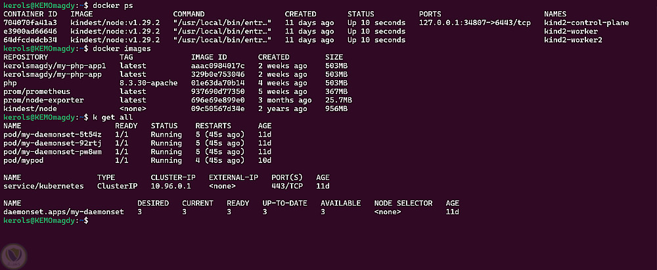Click the typed command 'docker ps'
Viewport: 657px width, 270px height.
113,5
